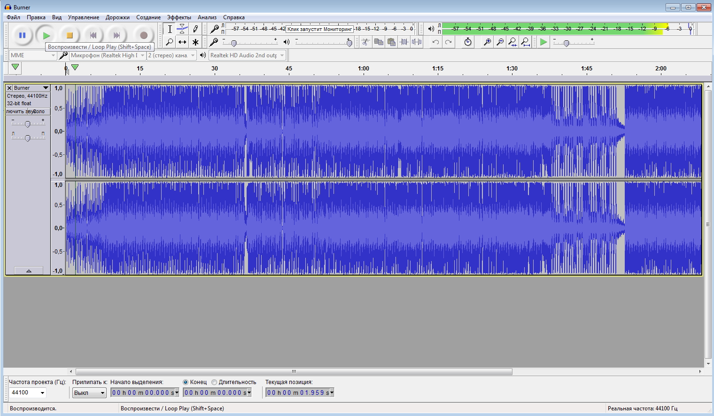Click the Pause button in transport

22,35
